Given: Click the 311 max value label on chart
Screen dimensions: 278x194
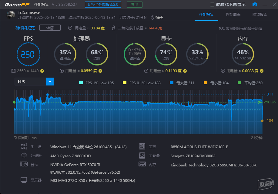Looking at the screenshot, I should click(270, 94).
